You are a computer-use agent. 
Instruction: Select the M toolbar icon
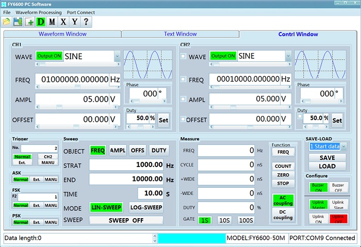point(52,22)
